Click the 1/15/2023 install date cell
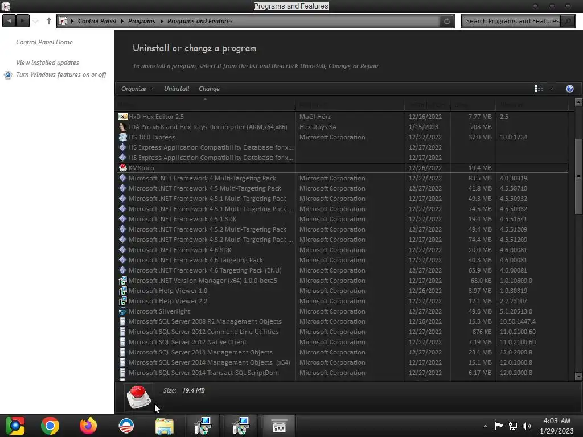This screenshot has width=583, height=437. pyautogui.click(x=423, y=127)
